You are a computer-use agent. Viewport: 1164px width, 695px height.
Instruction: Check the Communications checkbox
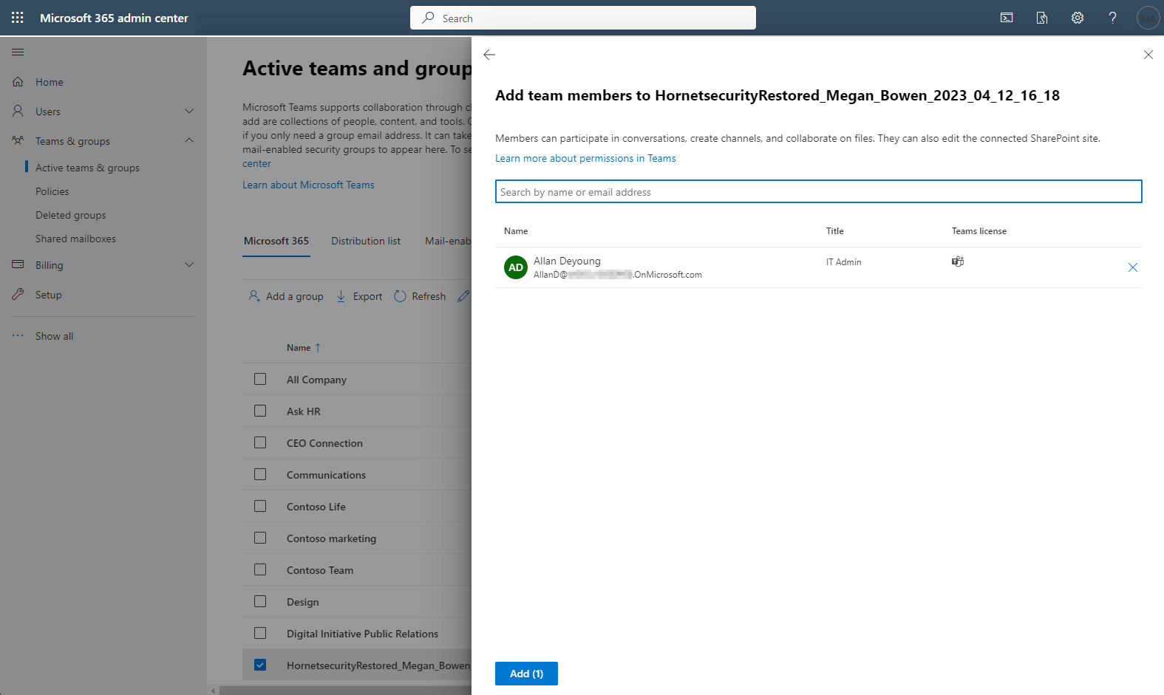[260, 474]
